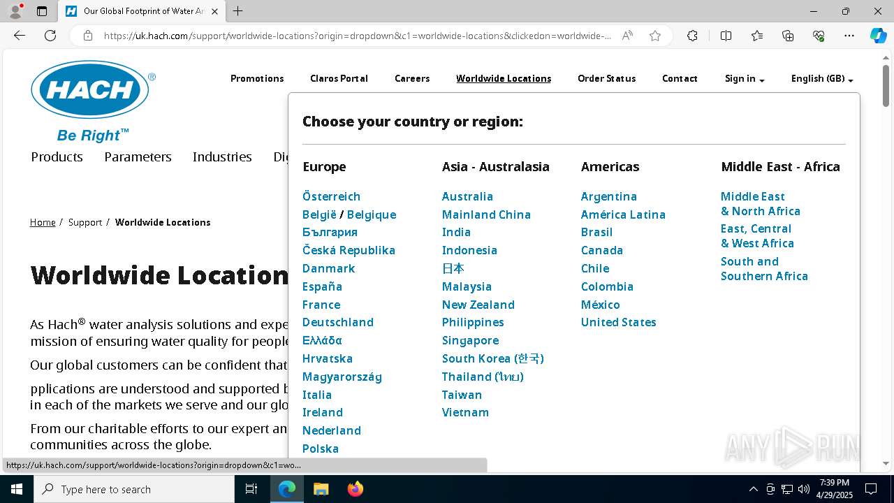Click the Hach logo

click(93, 101)
